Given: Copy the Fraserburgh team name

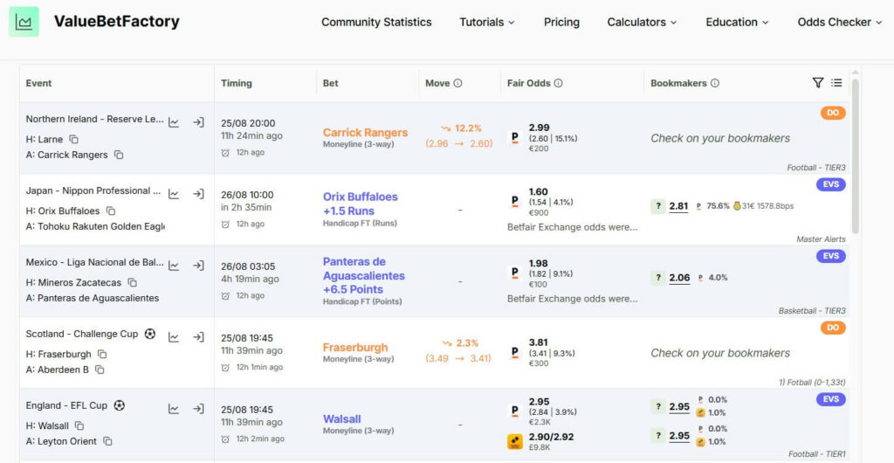Looking at the screenshot, I should (x=102, y=354).
